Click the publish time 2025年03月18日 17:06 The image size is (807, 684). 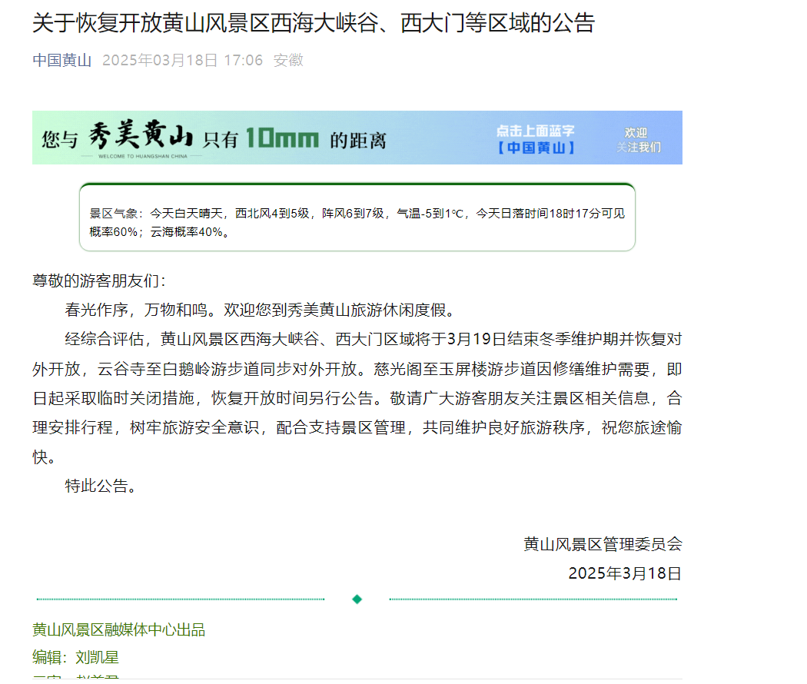coord(182,60)
